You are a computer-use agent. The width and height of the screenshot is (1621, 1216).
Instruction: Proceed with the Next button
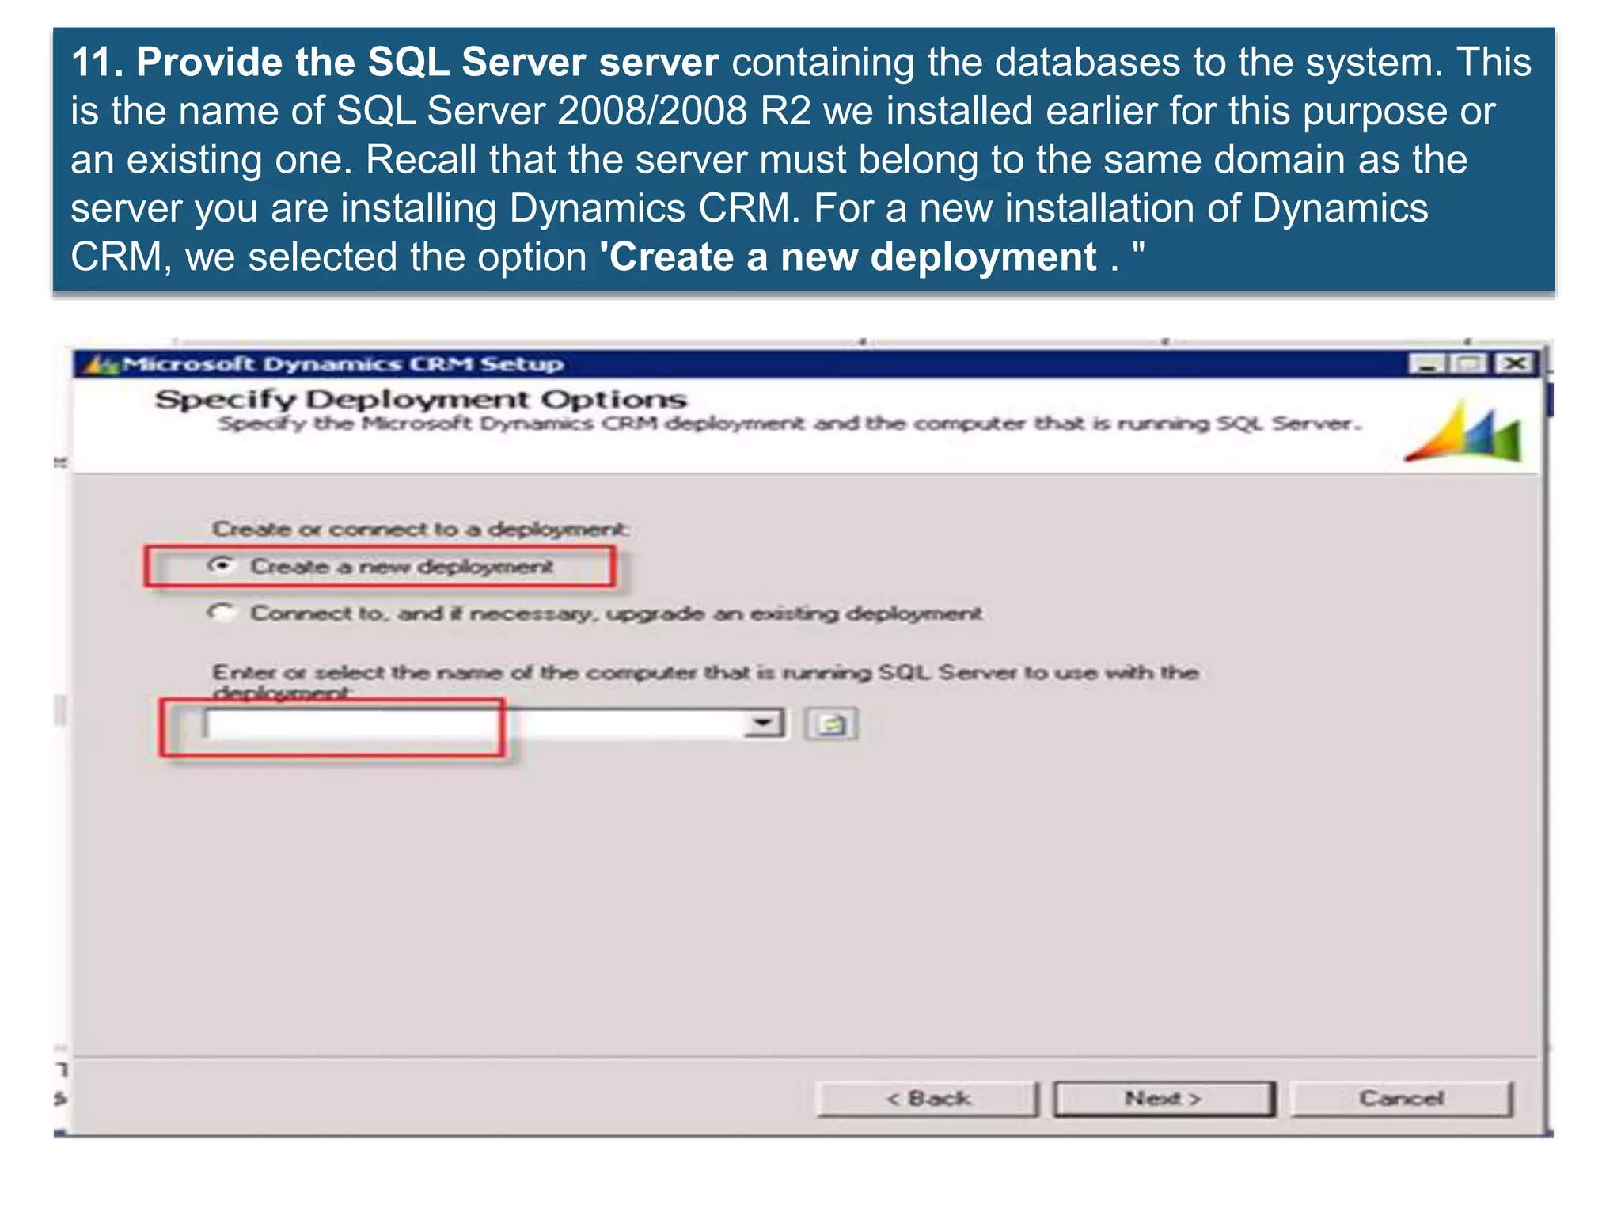tap(1164, 1099)
